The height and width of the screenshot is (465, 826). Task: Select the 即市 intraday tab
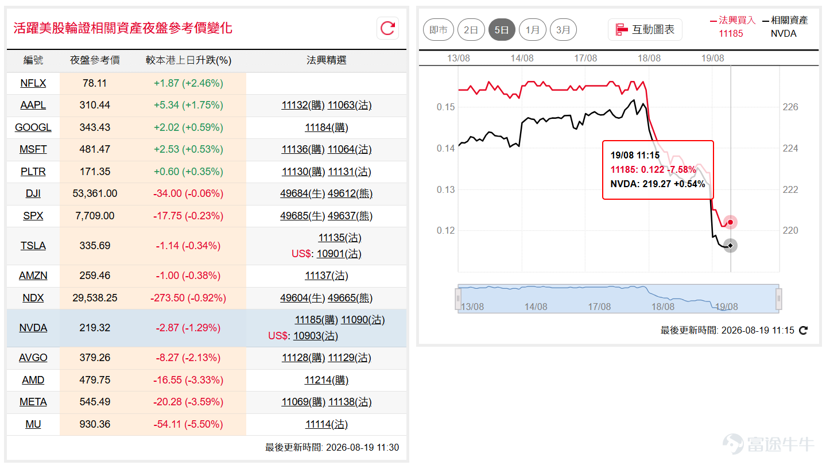(x=439, y=29)
